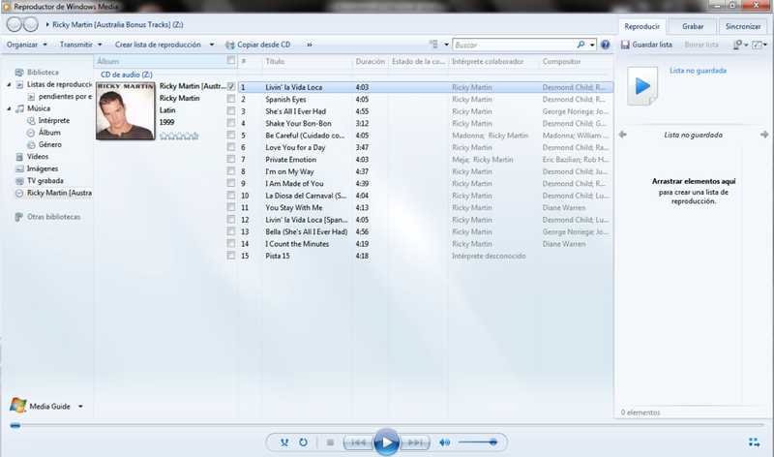This screenshot has height=457, width=774.
Task: Go to next list with right arrow
Action: coord(764,135)
